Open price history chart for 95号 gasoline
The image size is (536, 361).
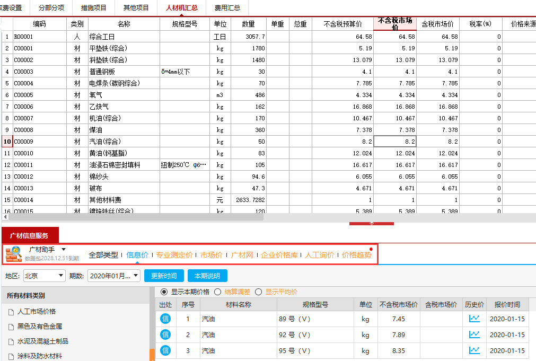click(x=474, y=351)
